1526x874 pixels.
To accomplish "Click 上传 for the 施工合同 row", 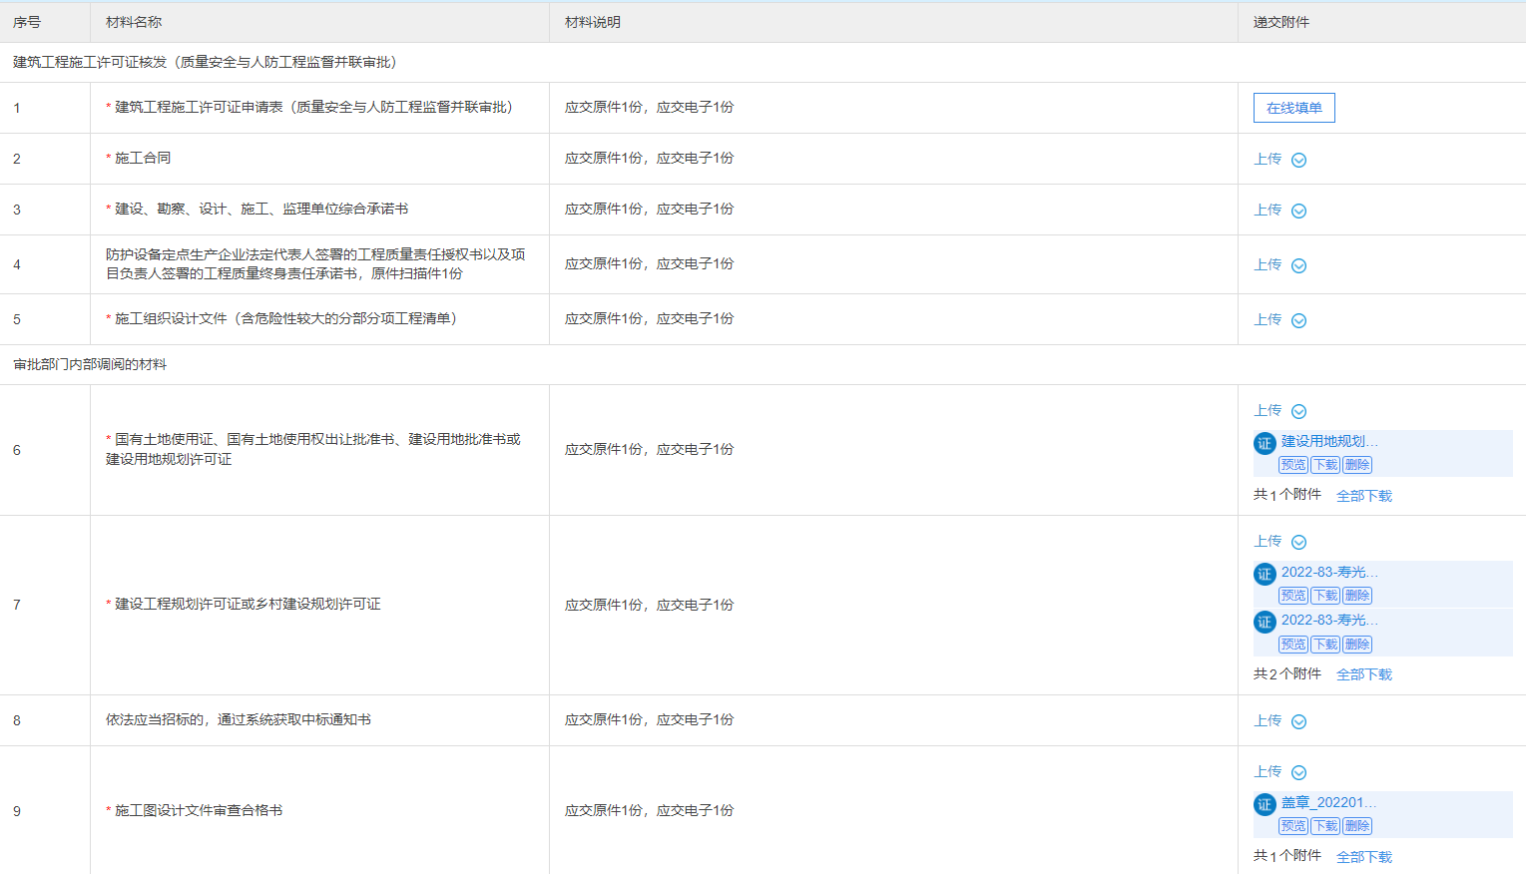I will pyautogui.click(x=1268, y=160).
